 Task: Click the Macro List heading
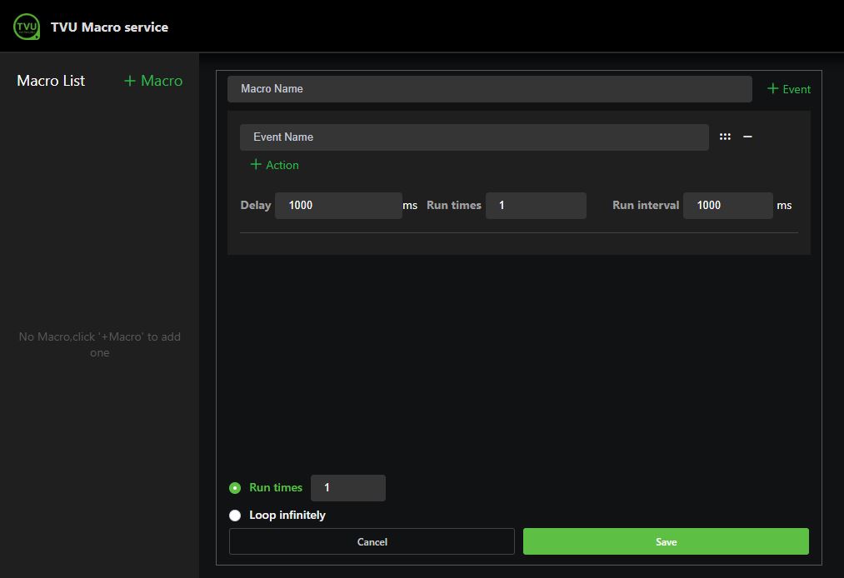pos(50,81)
